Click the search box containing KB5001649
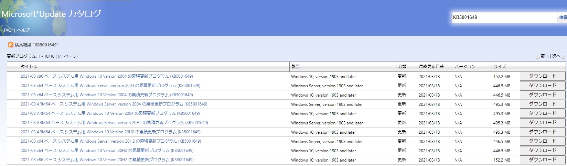Image resolution: width=567 pixels, height=166 pixels. pos(504,18)
